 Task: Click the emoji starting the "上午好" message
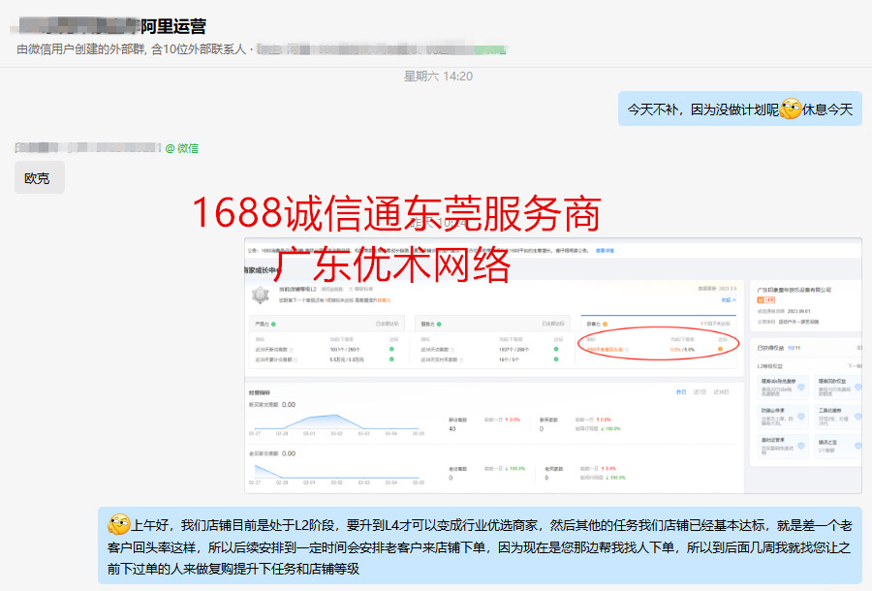[x=119, y=525]
